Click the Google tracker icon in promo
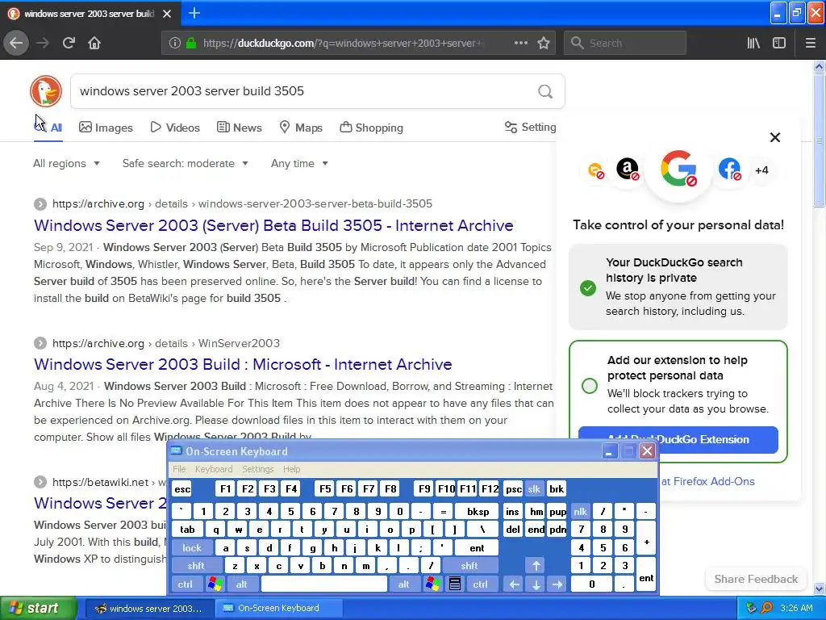 tap(678, 170)
